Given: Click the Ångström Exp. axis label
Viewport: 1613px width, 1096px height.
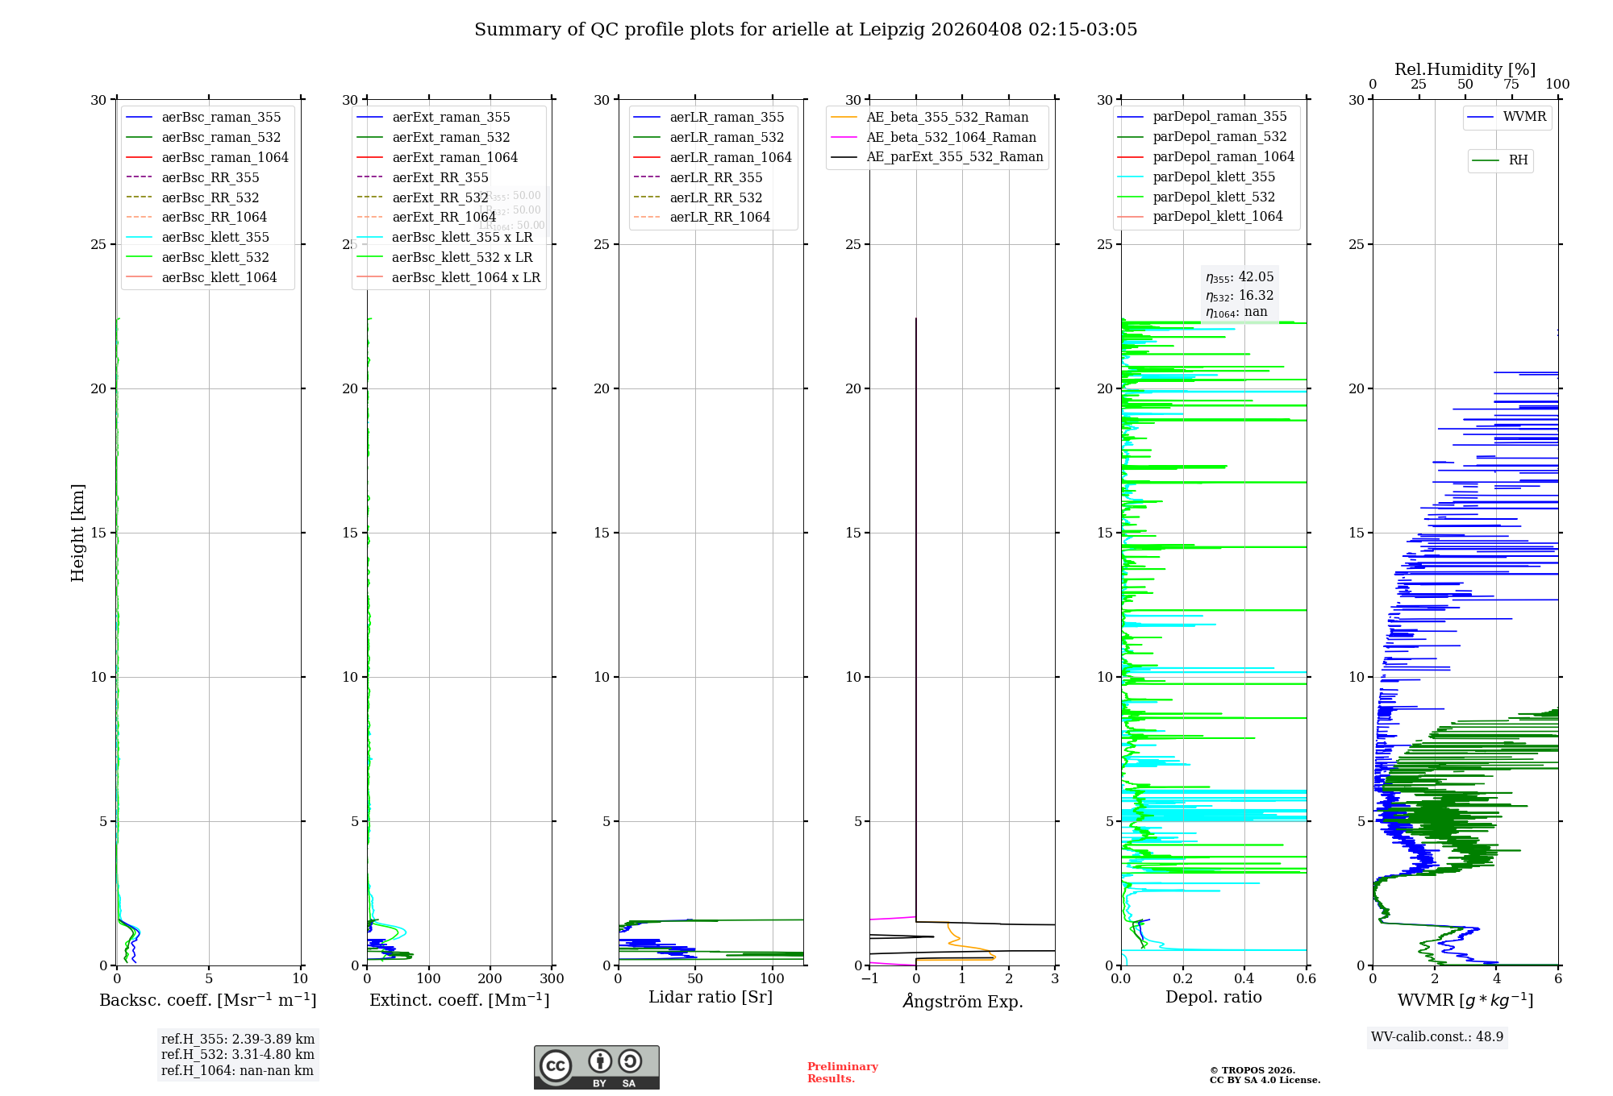Looking at the screenshot, I should (962, 1002).
